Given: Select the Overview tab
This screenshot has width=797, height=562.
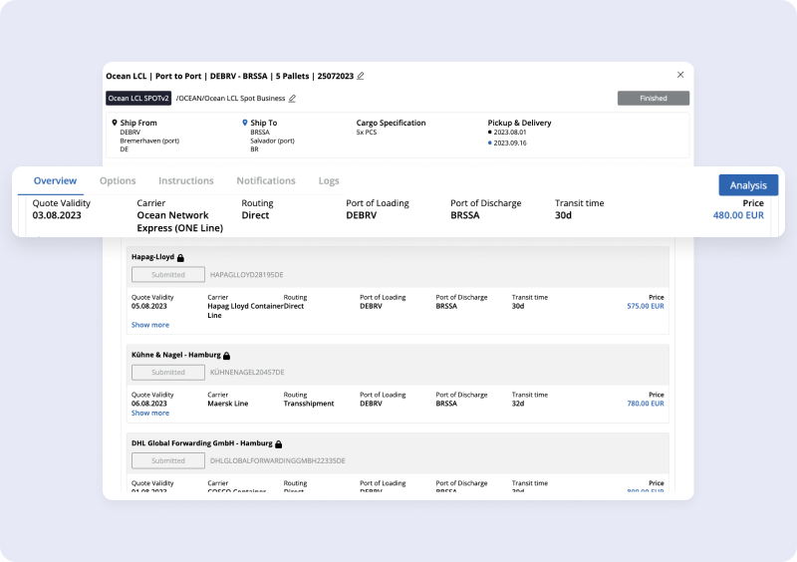Looking at the screenshot, I should click(55, 180).
